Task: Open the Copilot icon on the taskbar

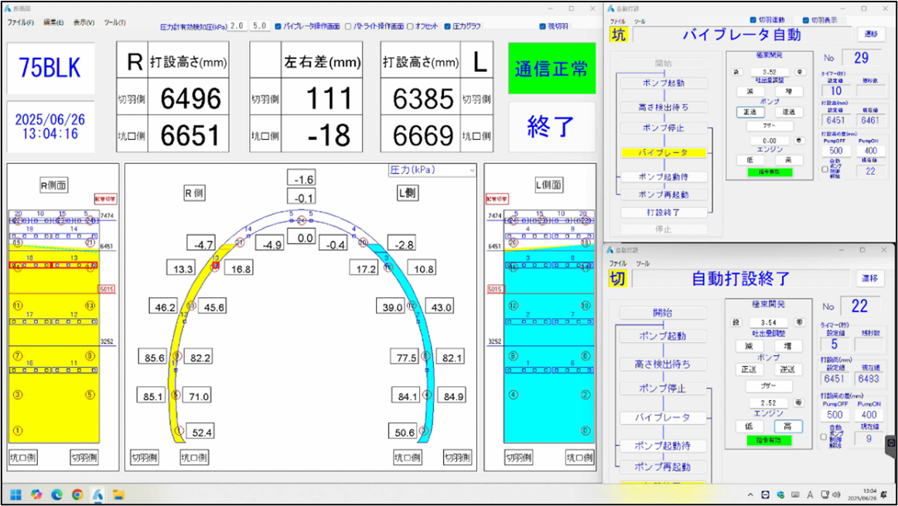Action: pyautogui.click(x=36, y=494)
